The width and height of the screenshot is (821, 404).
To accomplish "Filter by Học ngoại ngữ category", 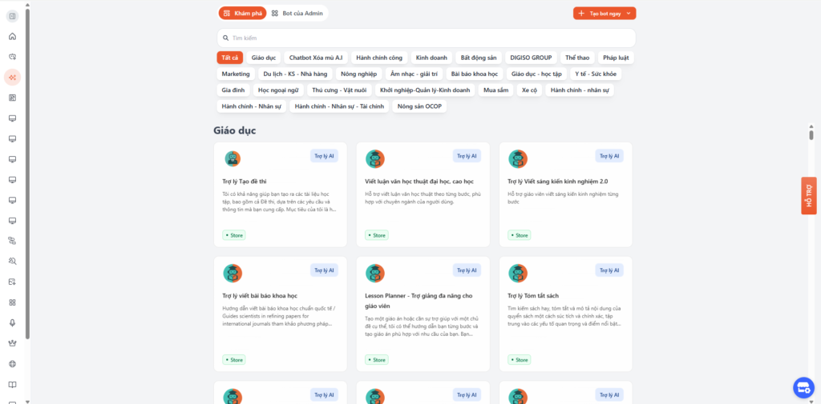I will pos(278,90).
